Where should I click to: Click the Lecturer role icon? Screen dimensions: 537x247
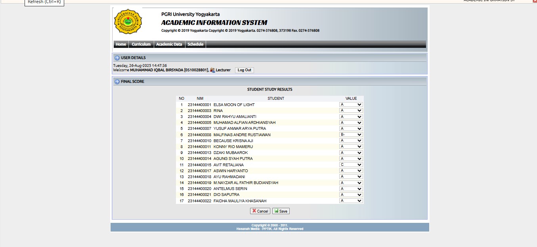tap(213, 70)
